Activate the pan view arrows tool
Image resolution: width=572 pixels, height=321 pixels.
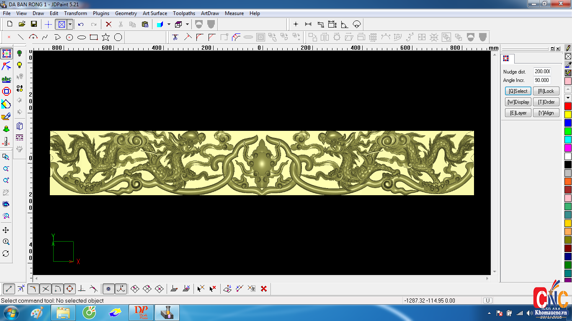click(x=6, y=230)
